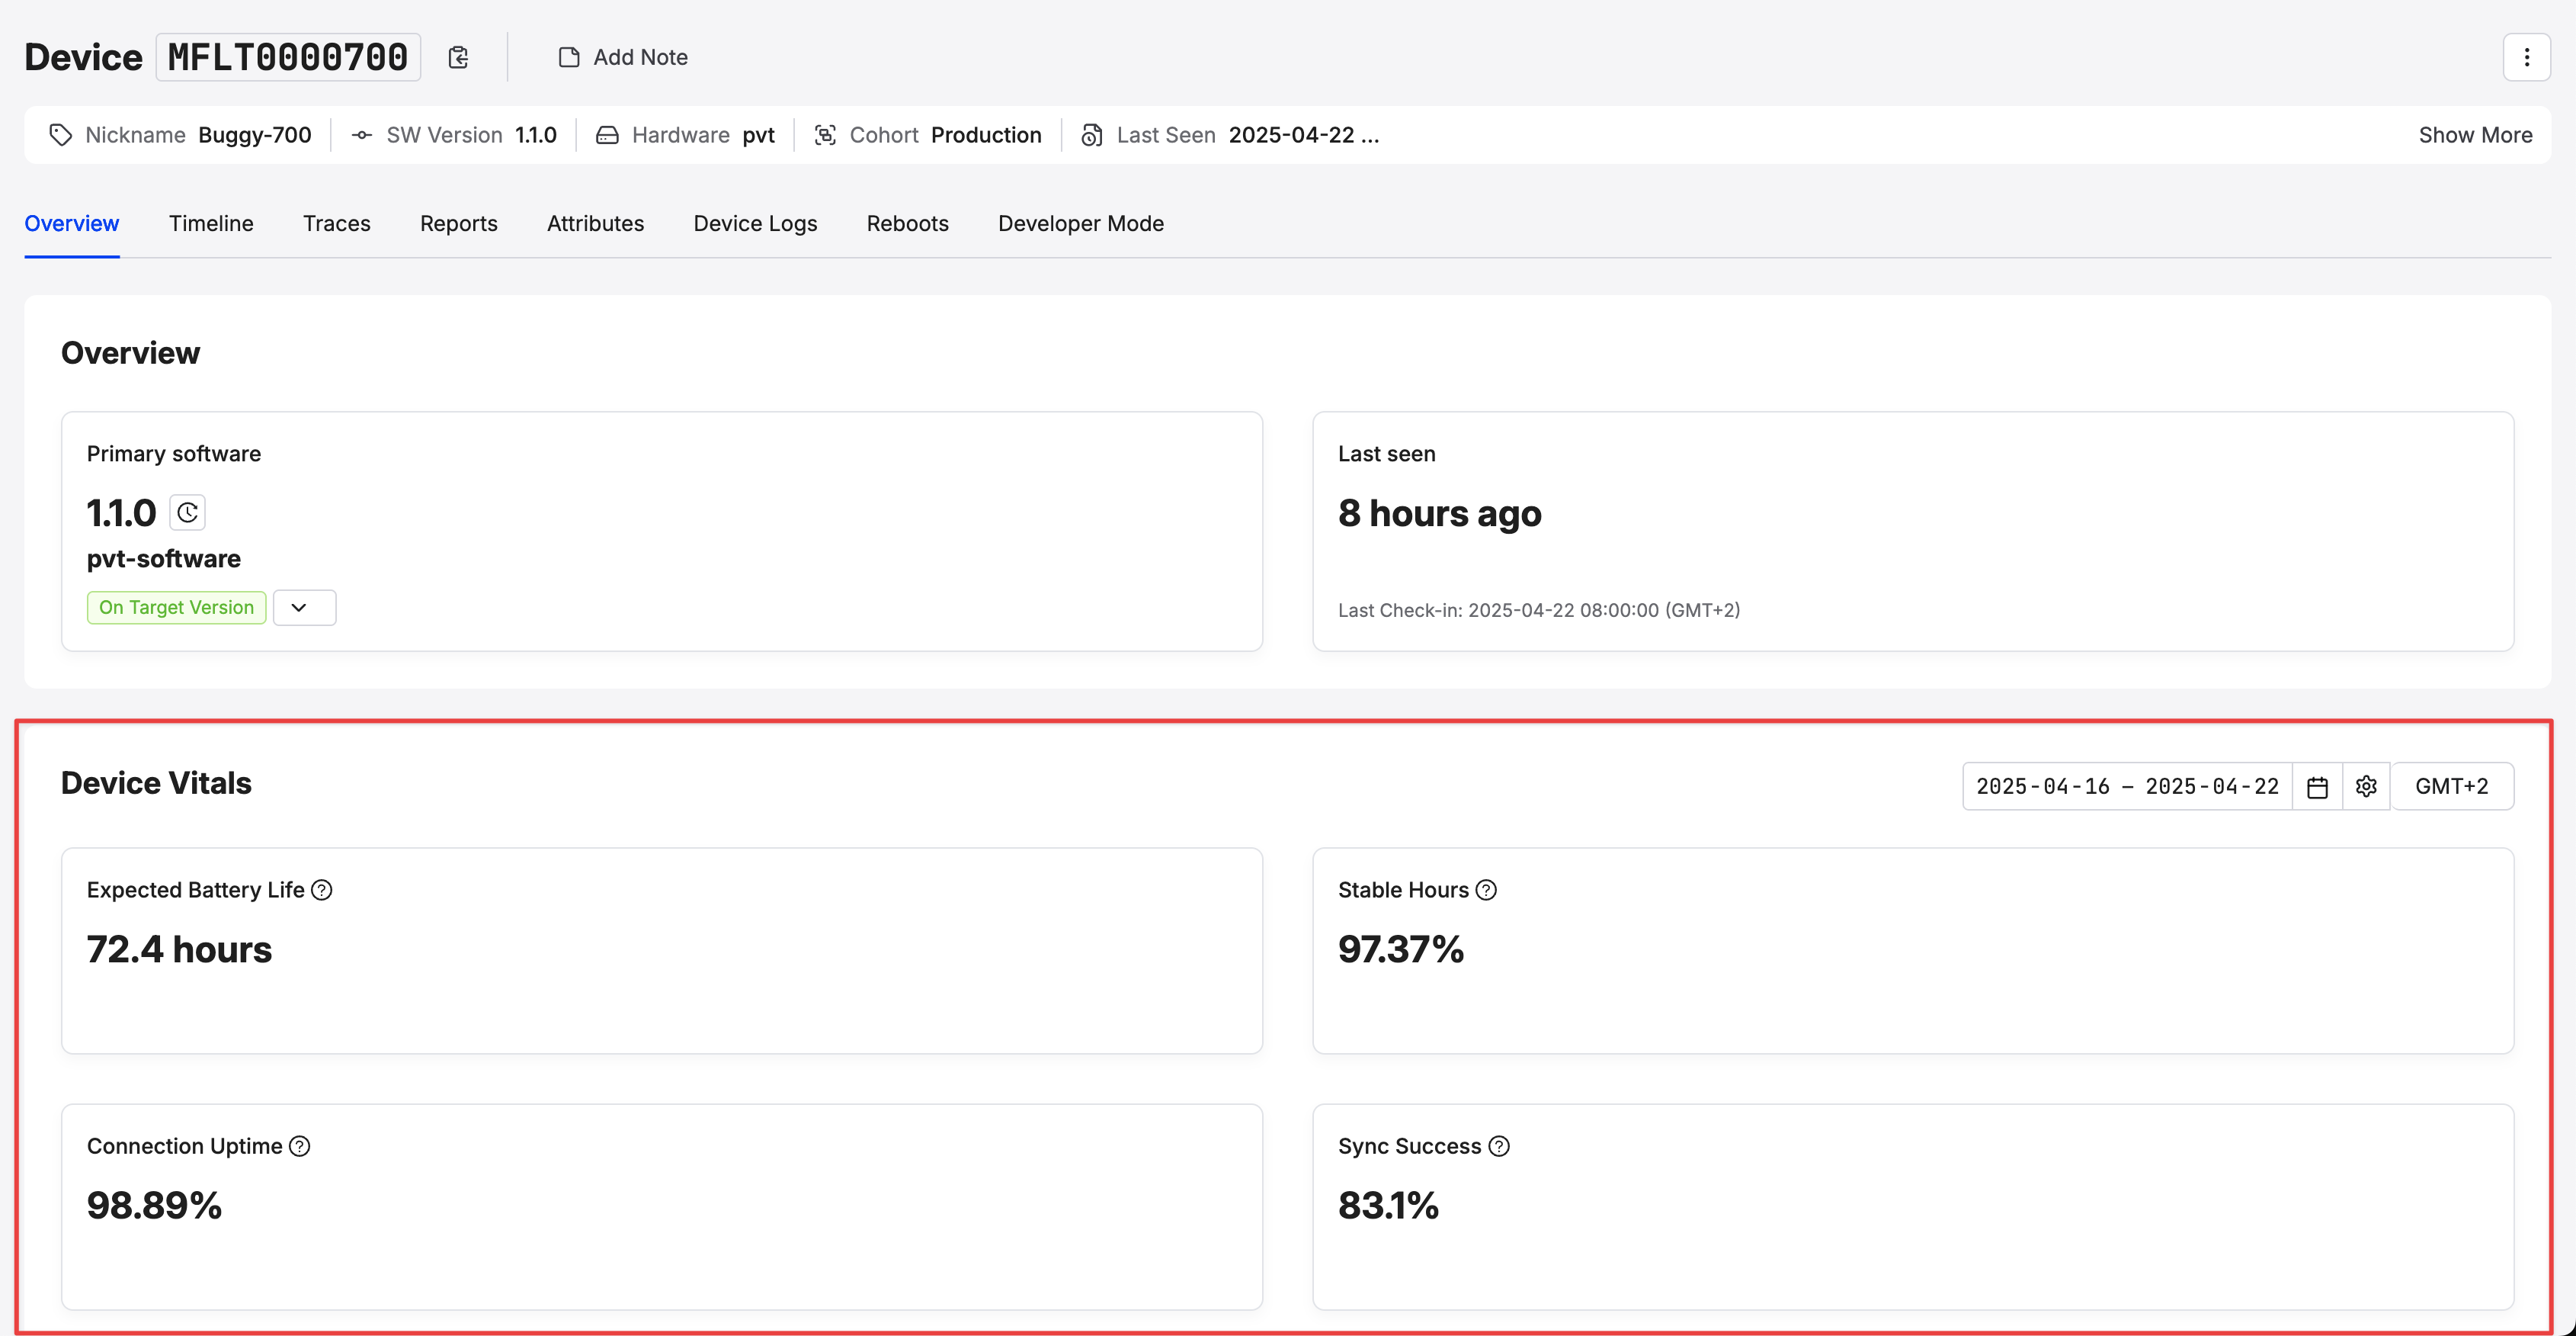
Task: Click Sync Success help icon
Action: pos(1498,1146)
